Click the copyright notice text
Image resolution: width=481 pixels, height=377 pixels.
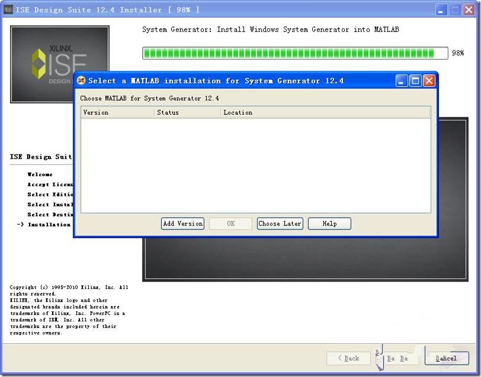(x=69, y=310)
